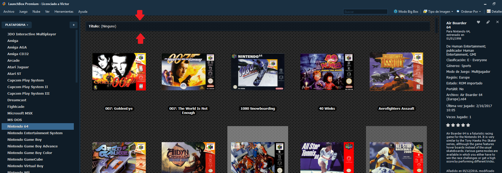The image size is (502, 173).
Task: Expand the Tipo de Imagen dropdown
Action: coord(438,12)
